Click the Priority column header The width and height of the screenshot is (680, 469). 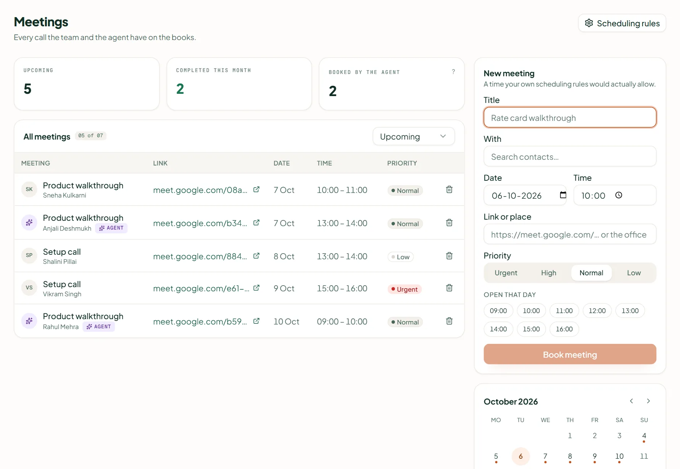tap(402, 163)
